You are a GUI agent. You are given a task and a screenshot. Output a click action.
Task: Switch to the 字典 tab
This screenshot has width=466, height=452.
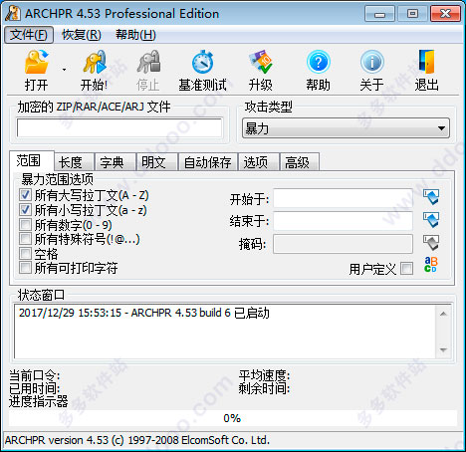pos(116,162)
